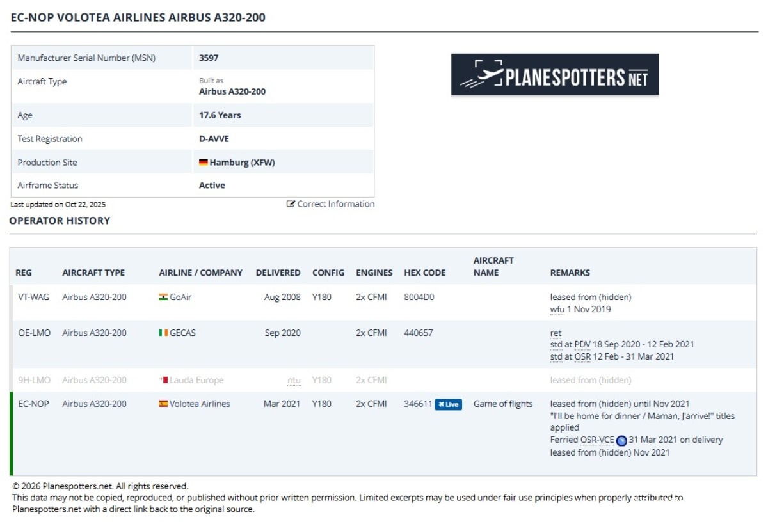The image size is (768, 524).
Task: Click the Irish flag beside GECAS
Action: pos(163,333)
